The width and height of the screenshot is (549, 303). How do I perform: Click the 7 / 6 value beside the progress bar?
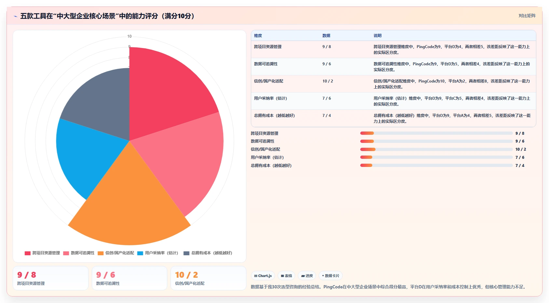coord(520,158)
